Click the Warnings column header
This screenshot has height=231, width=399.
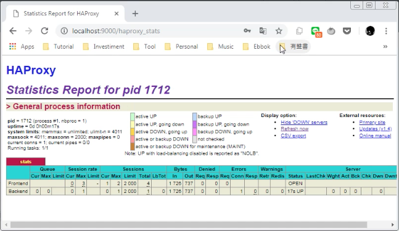[272, 169]
